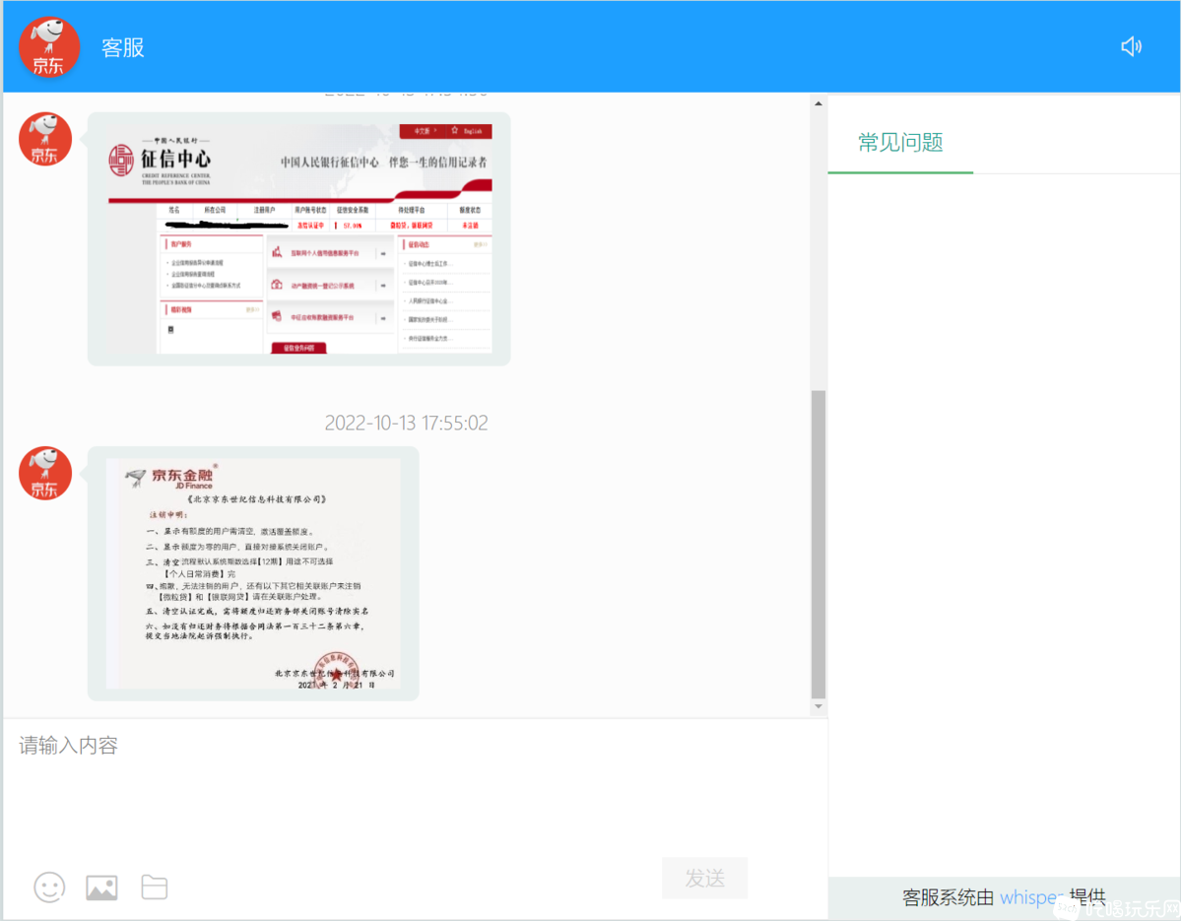Open the file folder attachment icon

155,888
